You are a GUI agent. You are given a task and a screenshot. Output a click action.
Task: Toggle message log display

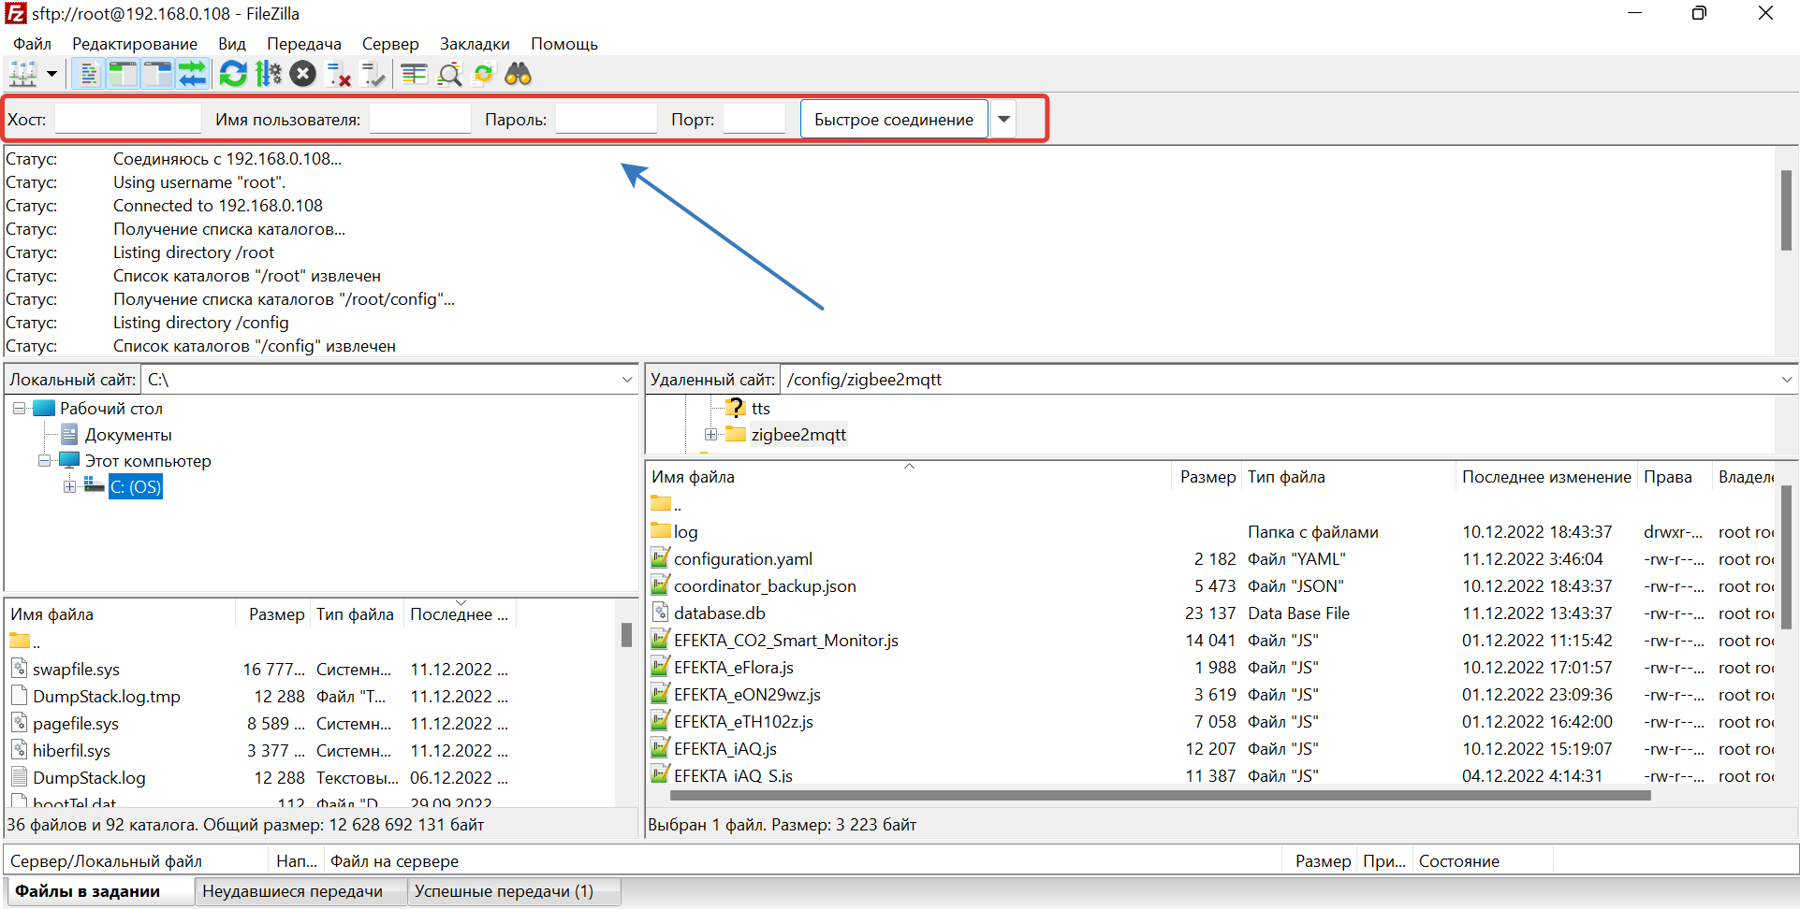pyautogui.click(x=88, y=73)
